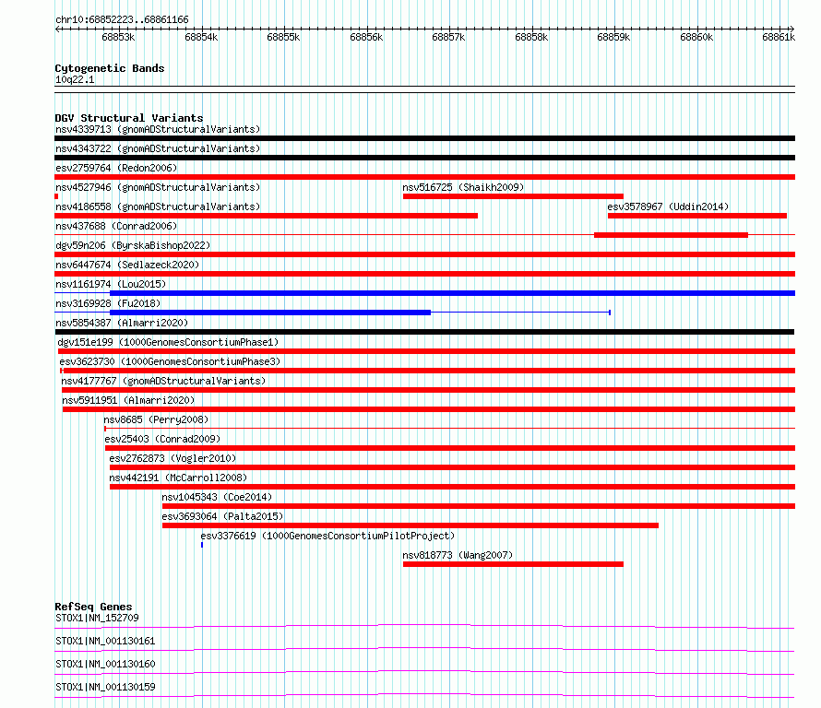Click the STOX1|NM_001130159 transcript label
821x708 pixels.
[x=105, y=687]
